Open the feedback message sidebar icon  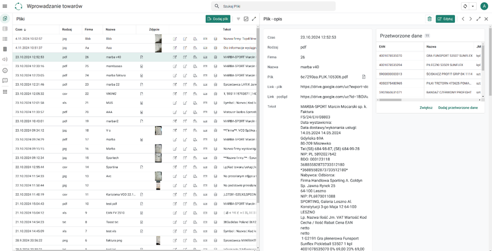pos(5,81)
